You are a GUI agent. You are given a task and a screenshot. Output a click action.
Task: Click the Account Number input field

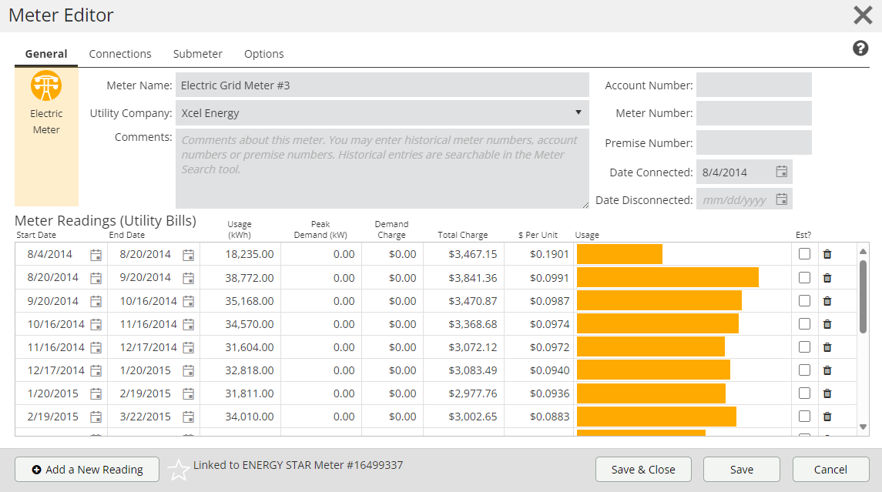[x=753, y=85]
